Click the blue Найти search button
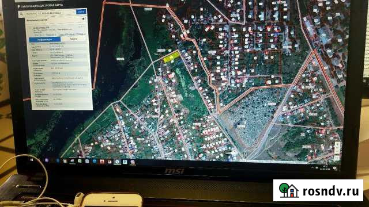 81,11
